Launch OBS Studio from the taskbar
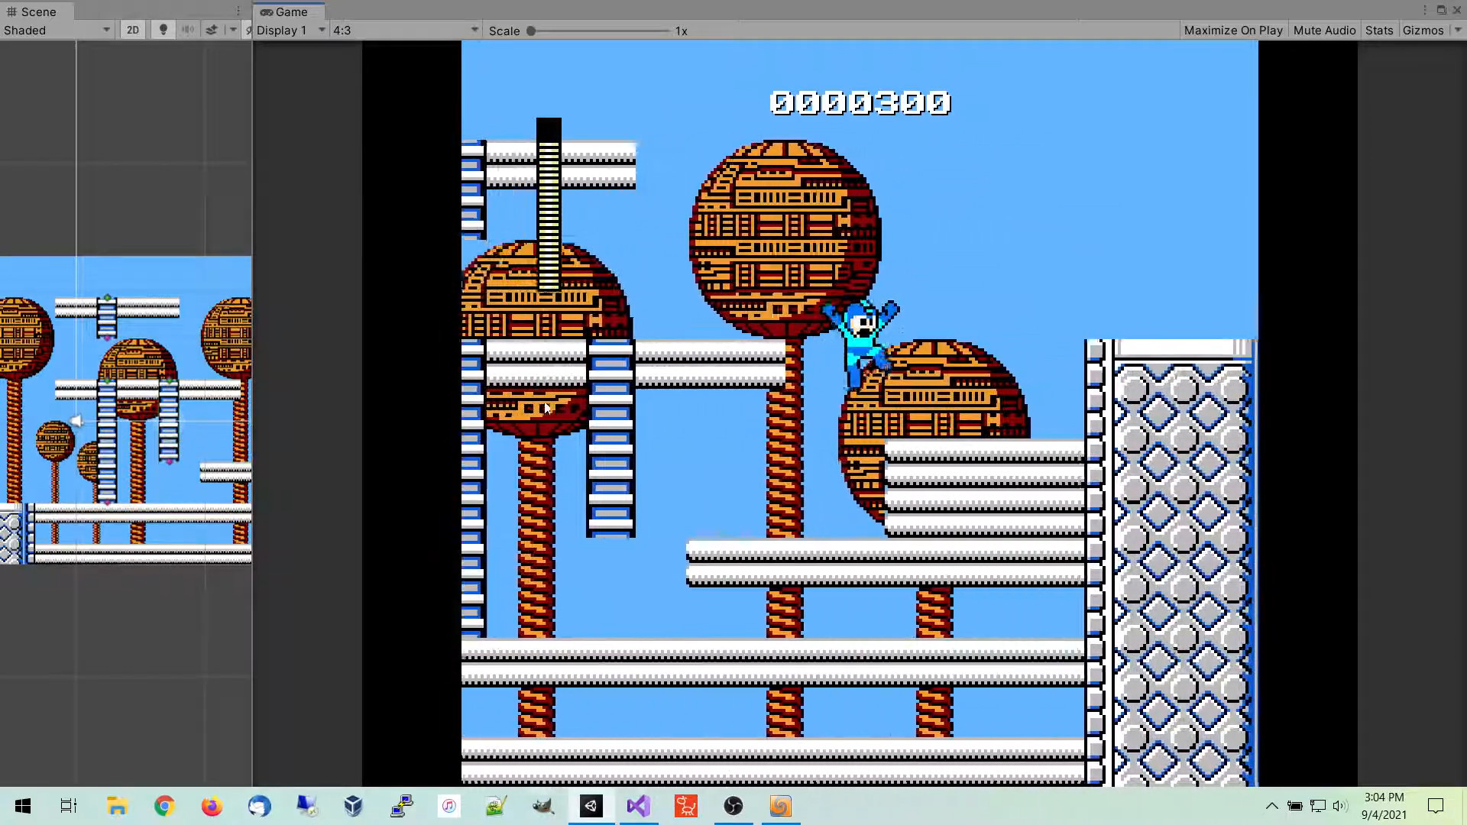Viewport: 1467px width, 825px height. point(733,806)
